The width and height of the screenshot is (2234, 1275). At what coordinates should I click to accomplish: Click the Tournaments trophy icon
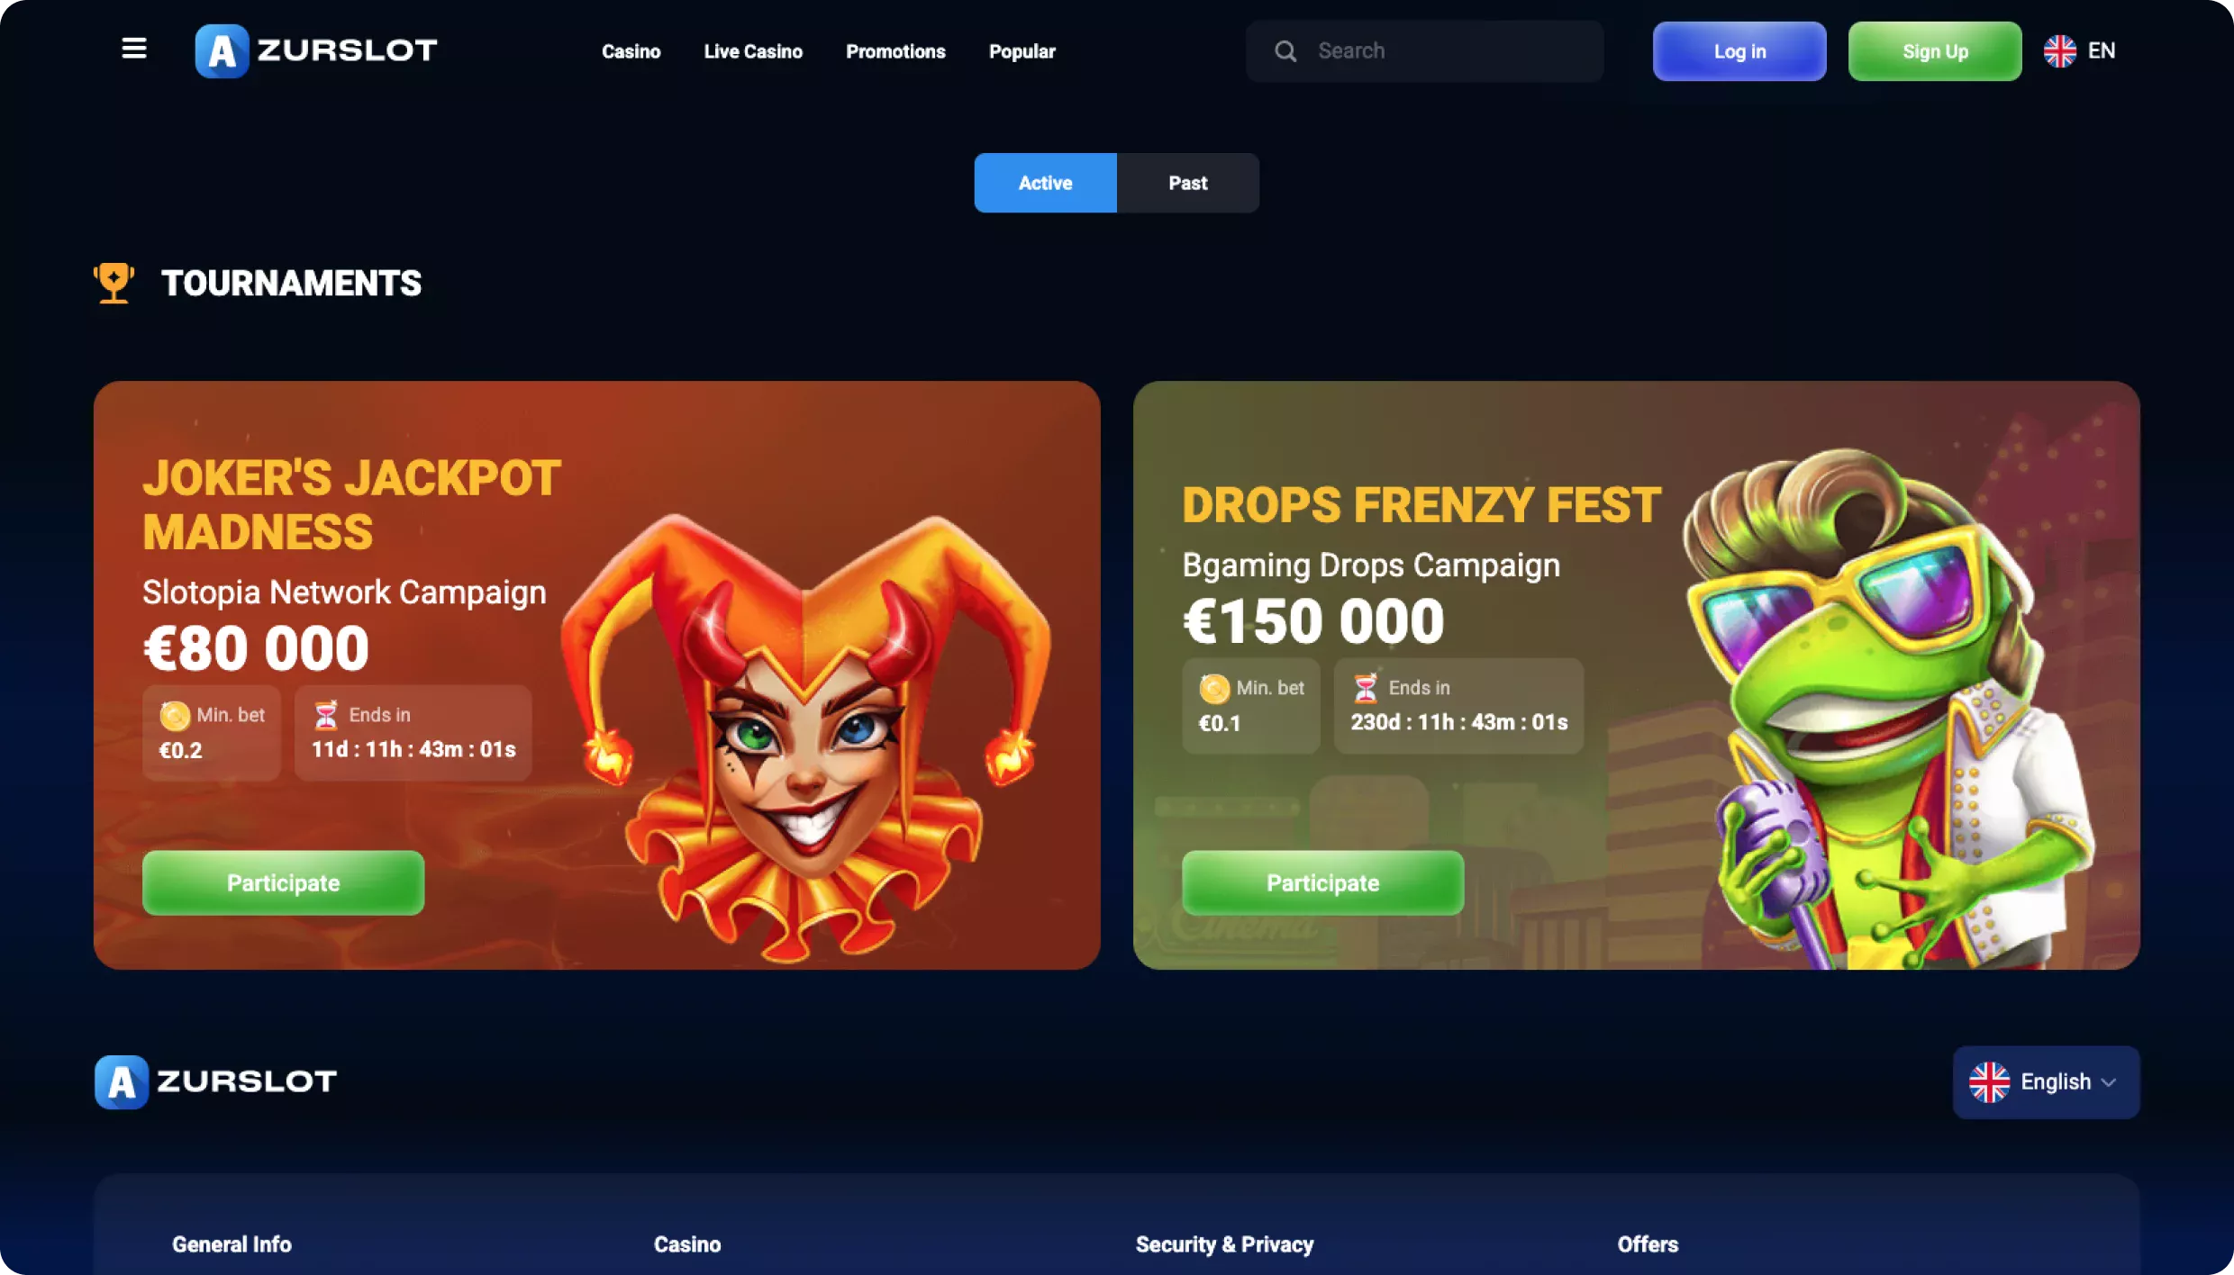[x=114, y=283]
